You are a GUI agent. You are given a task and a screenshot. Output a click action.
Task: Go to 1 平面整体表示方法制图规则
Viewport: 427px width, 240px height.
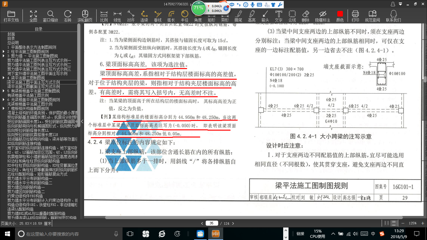32,47
